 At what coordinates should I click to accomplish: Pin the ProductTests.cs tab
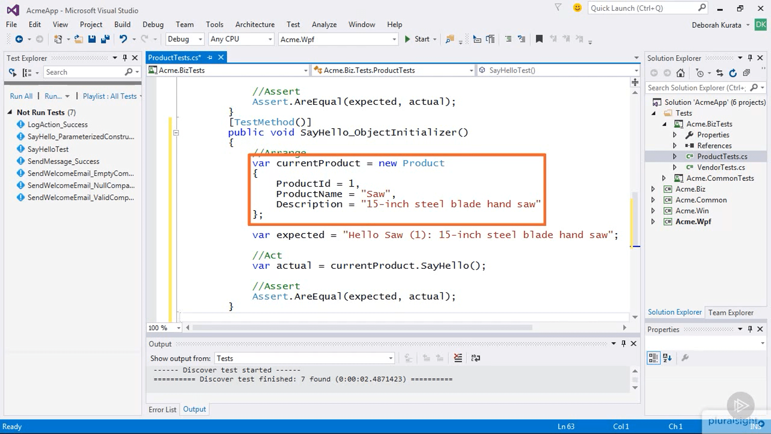210,57
